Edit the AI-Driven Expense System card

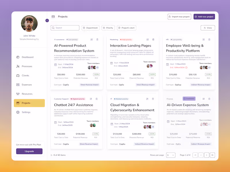204,99
